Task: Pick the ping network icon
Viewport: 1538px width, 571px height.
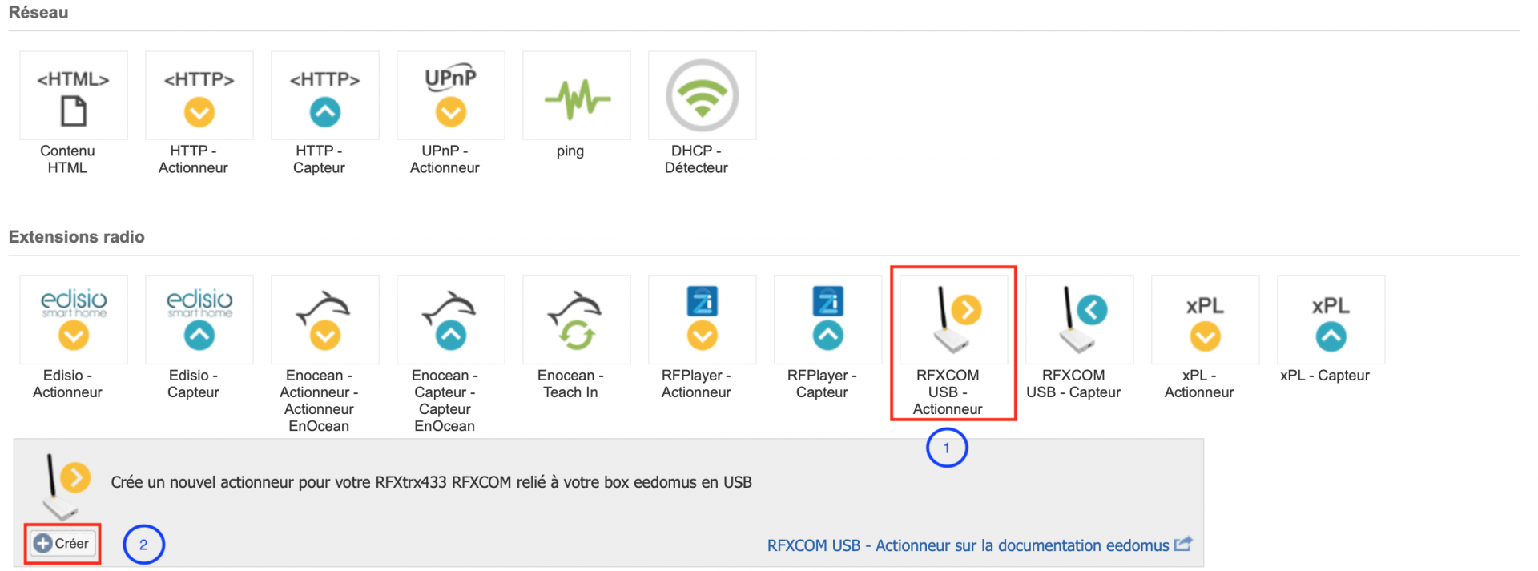Action: pyautogui.click(x=577, y=96)
